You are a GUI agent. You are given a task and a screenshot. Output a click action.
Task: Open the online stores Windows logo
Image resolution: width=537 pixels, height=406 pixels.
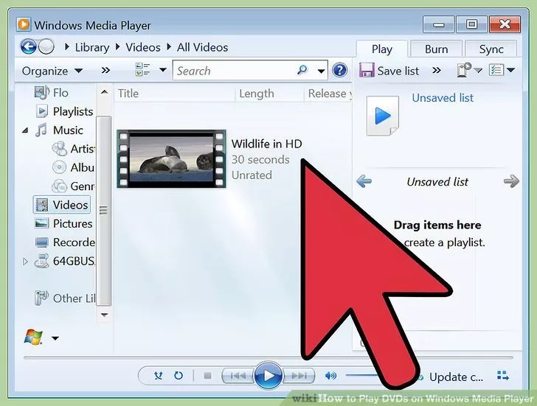(x=34, y=337)
